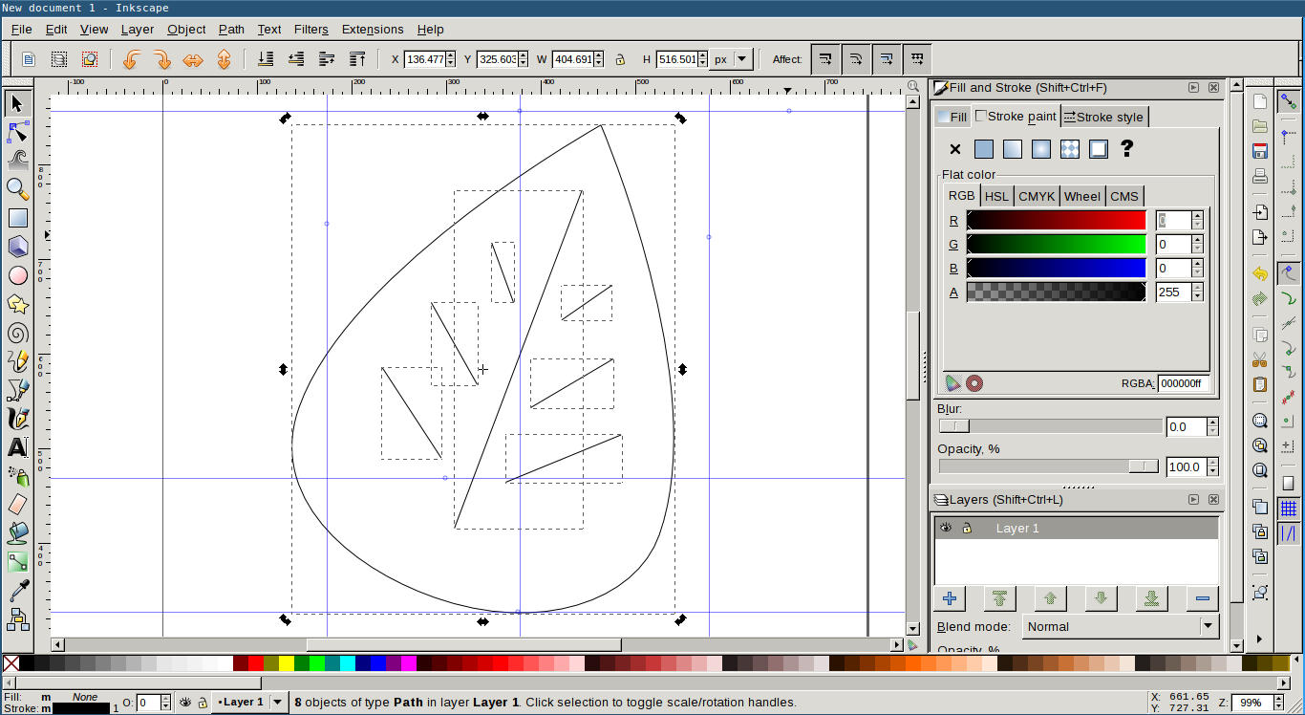Rotate selection 90° clockwise

pyautogui.click(x=162, y=59)
